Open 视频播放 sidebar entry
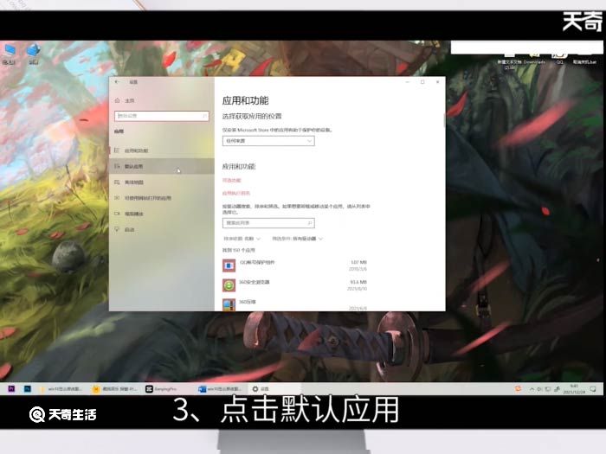The width and height of the screenshot is (606, 454). click(x=162, y=214)
